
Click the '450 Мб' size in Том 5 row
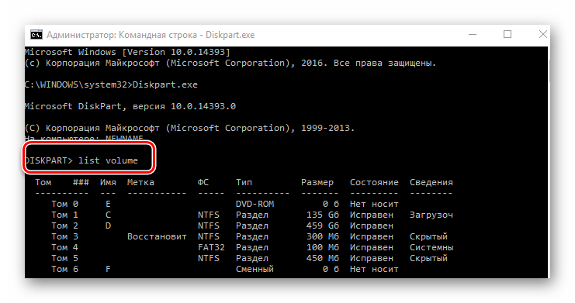click(x=323, y=258)
